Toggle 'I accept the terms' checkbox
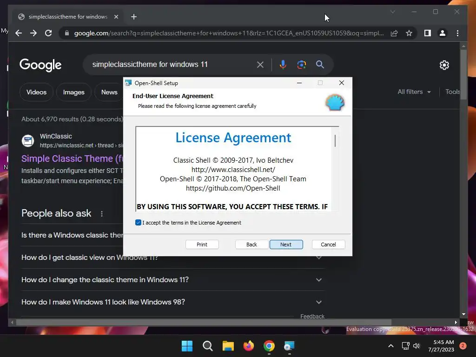The width and height of the screenshot is (476, 357). coord(138,223)
